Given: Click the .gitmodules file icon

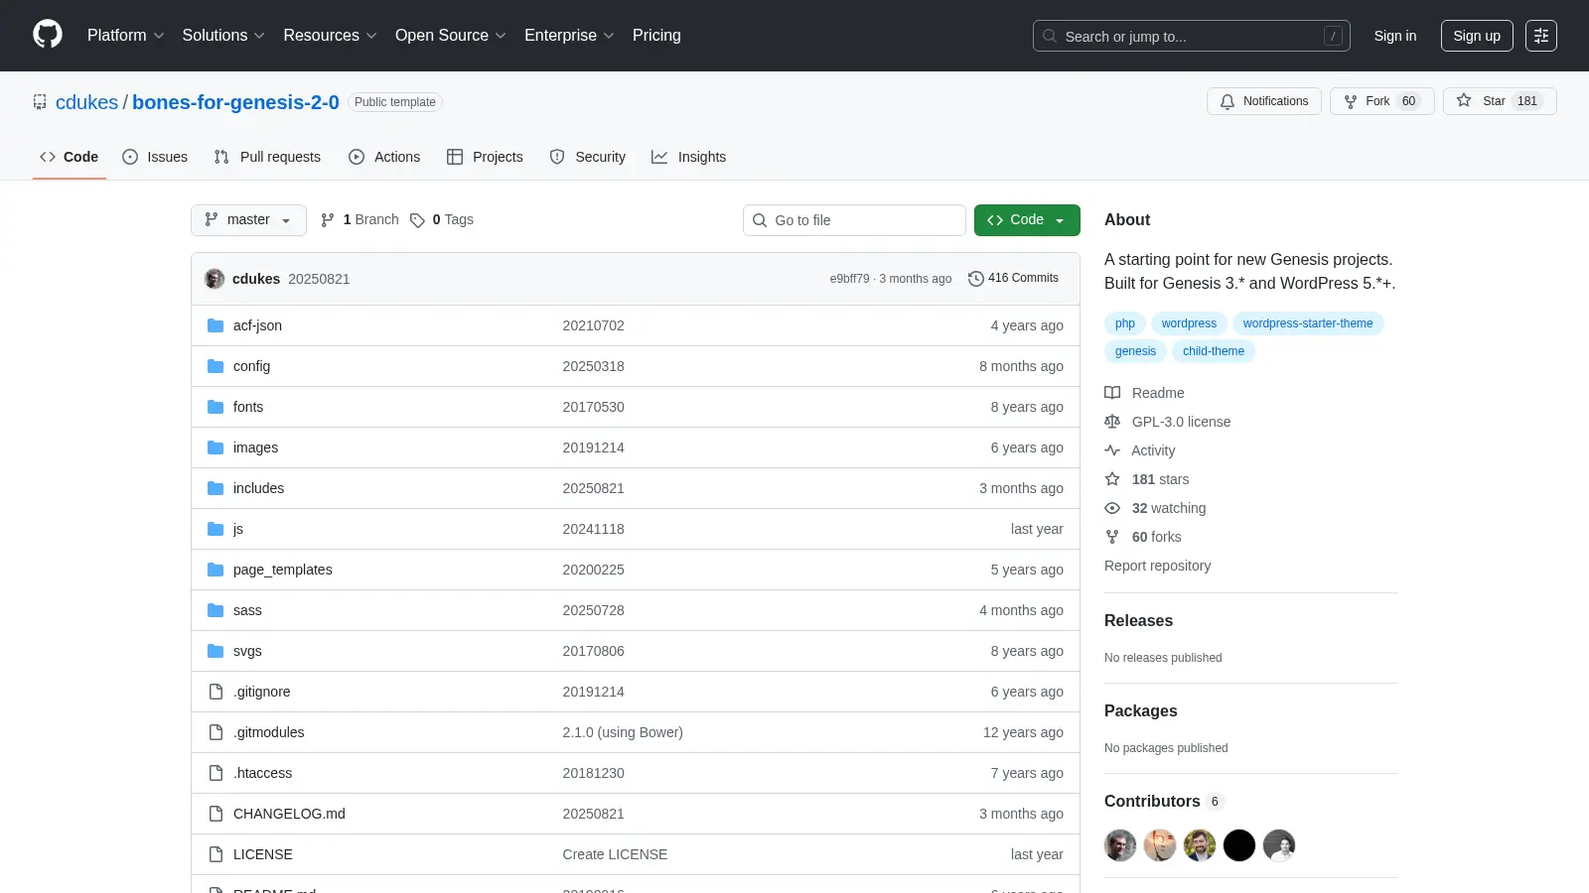Looking at the screenshot, I should 216,732.
